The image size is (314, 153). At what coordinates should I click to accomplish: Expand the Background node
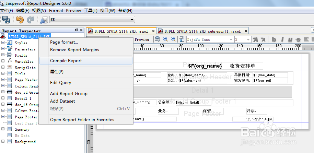pyautogui.click(x=3, y=141)
